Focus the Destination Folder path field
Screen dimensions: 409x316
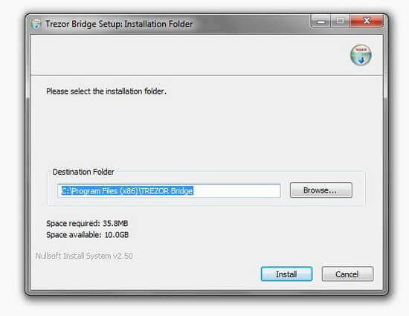[x=169, y=190]
